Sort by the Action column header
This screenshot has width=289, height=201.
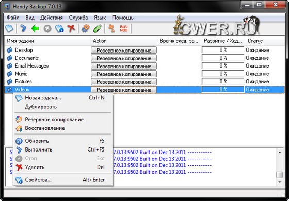point(124,41)
